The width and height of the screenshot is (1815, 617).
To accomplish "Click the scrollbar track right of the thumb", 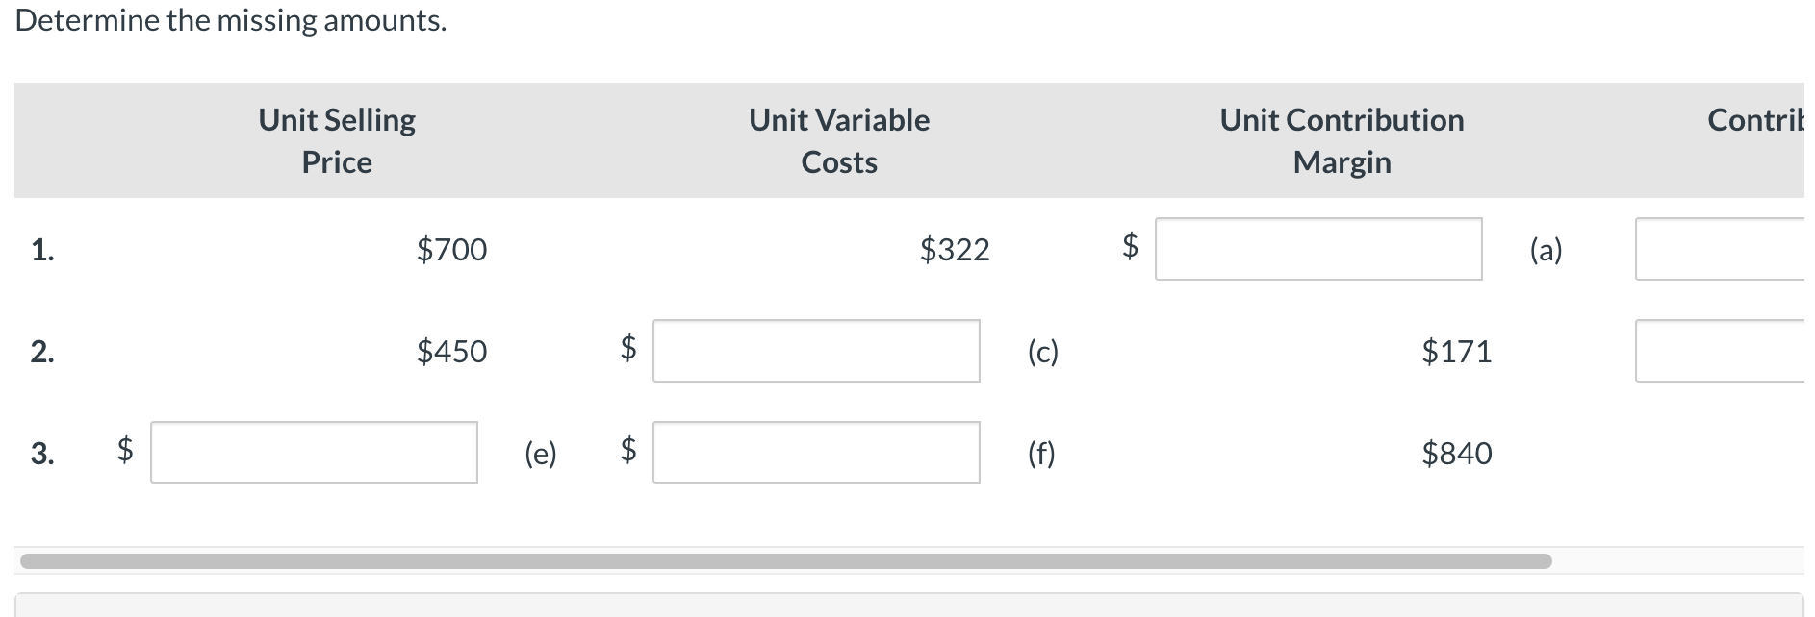I will [x=1677, y=560].
